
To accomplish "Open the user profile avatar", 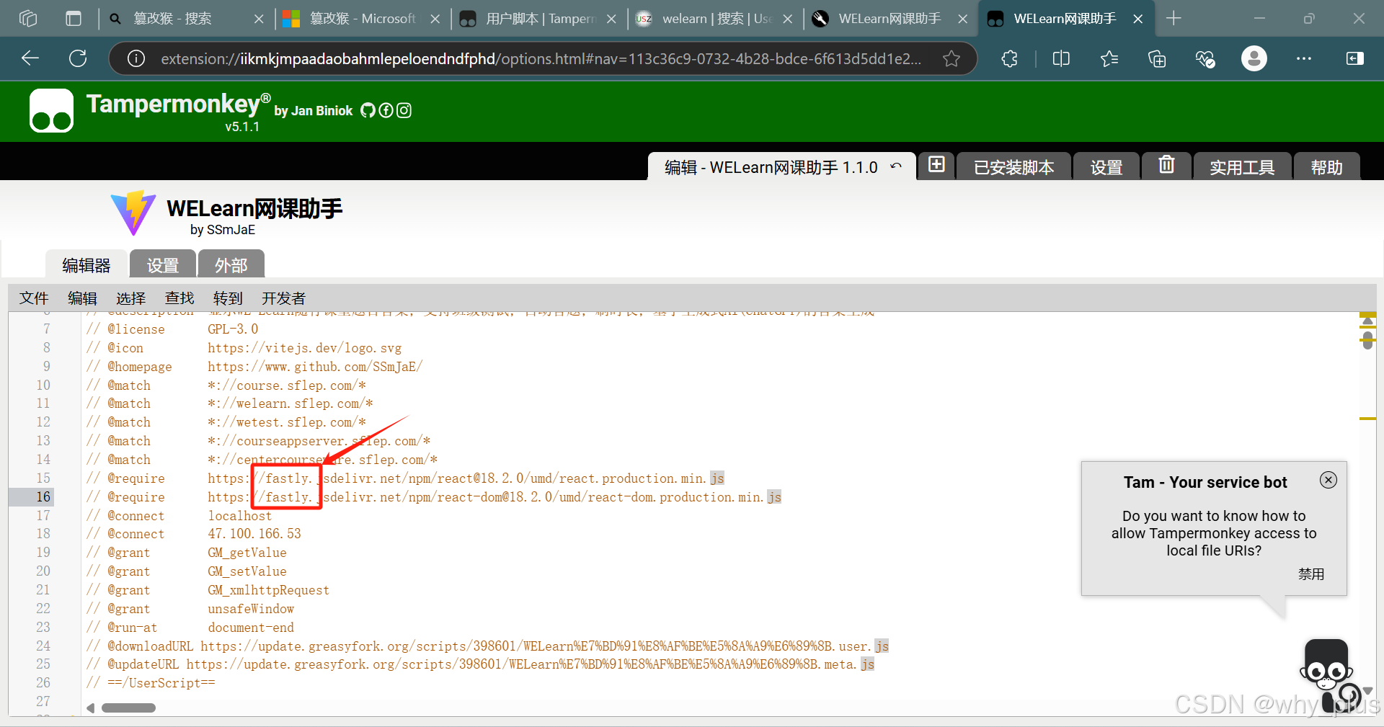I will point(1254,58).
